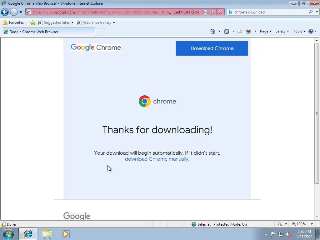The image size is (320, 240).
Task: Click the Action Center flag icon
Action: [273, 234]
